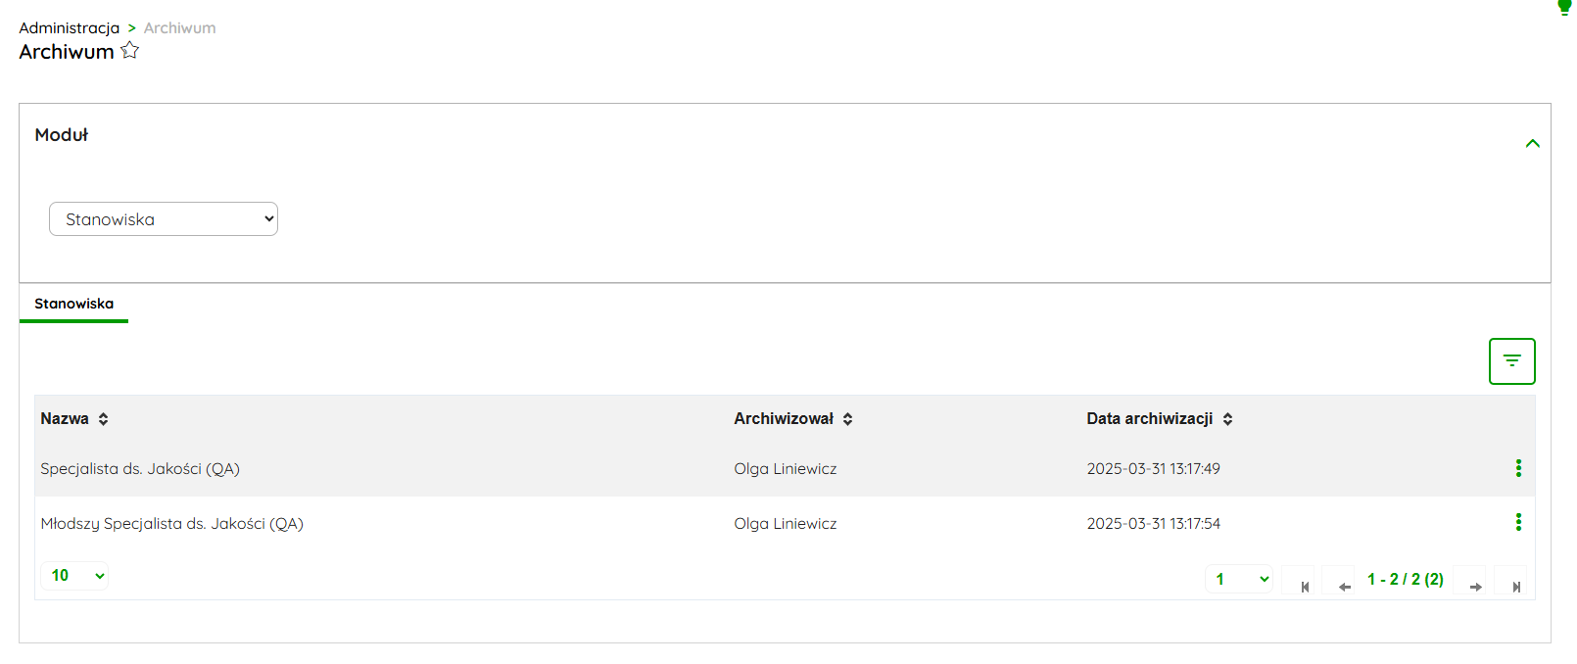Screen dimensions: 1577x664
Task: Sort by Archiwizował column arrows
Action: [847, 419]
